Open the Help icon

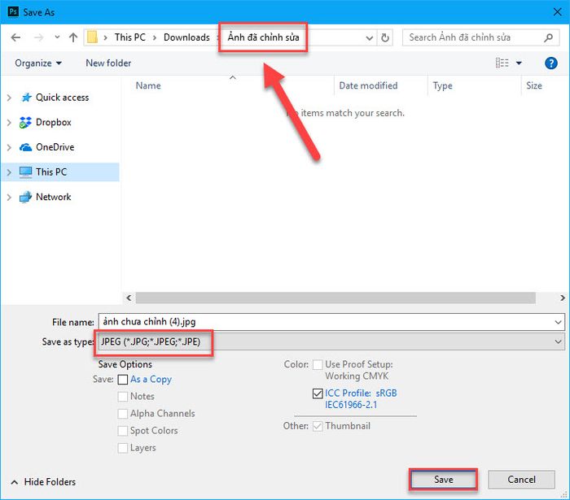coord(550,63)
